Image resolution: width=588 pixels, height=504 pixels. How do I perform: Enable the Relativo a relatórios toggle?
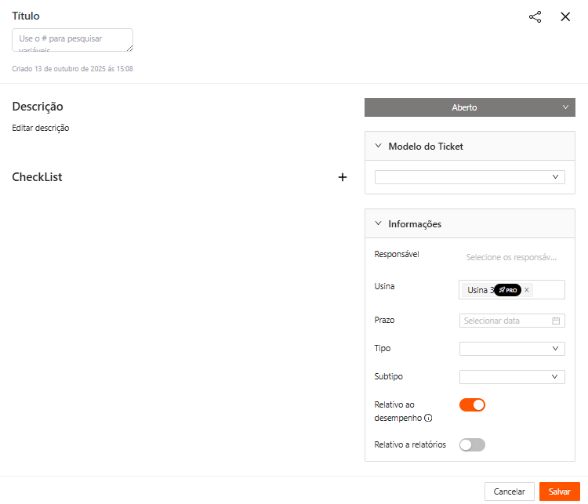[472, 445]
